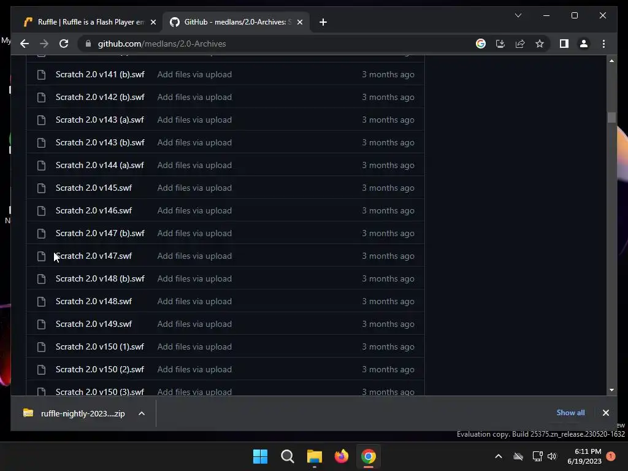Toggle Chrome side panel
The image size is (628, 471).
point(564,44)
